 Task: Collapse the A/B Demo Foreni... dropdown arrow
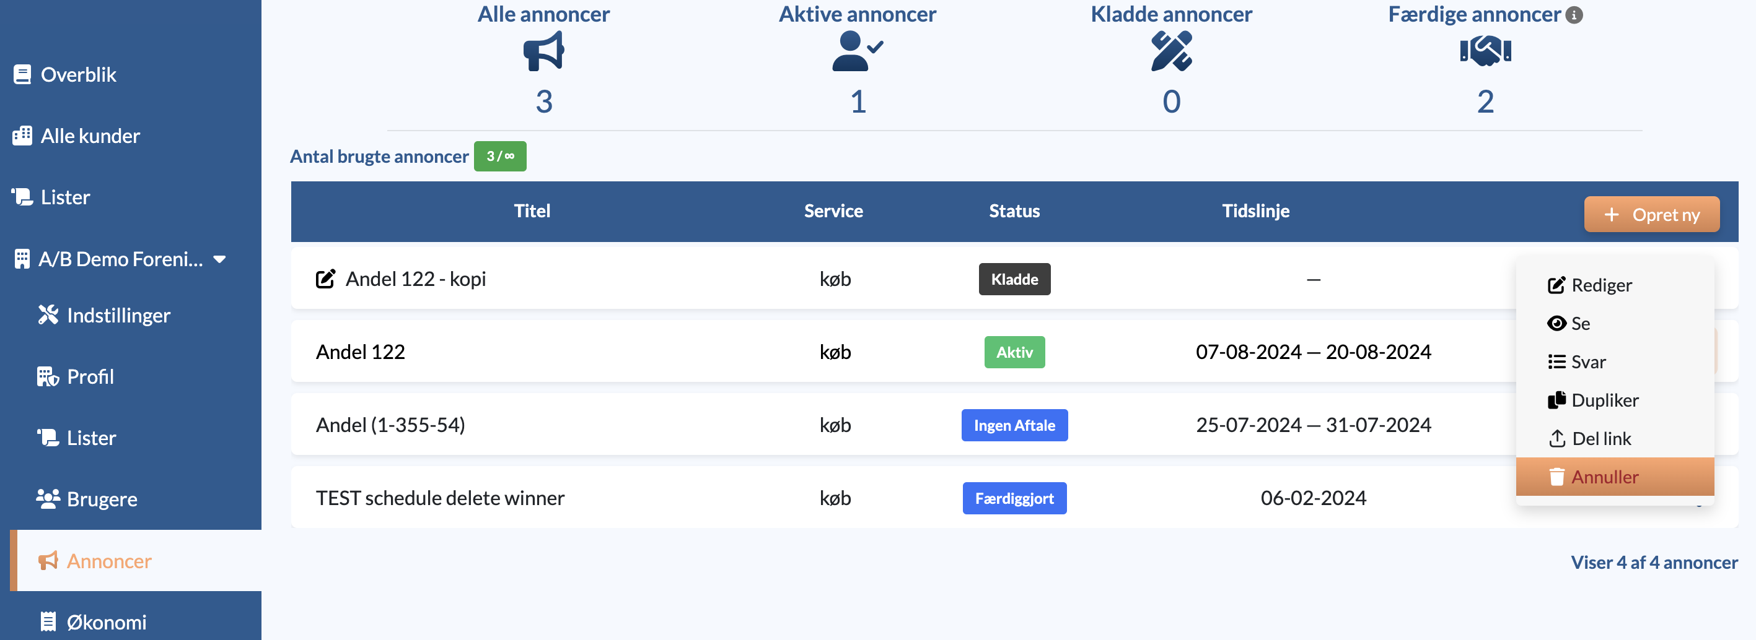(219, 259)
